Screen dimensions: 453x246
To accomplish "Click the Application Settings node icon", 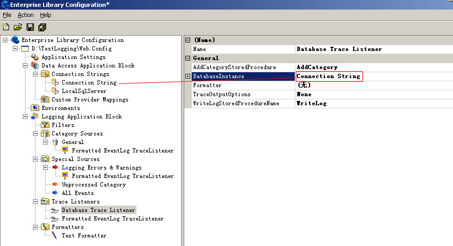I will tap(35, 57).
